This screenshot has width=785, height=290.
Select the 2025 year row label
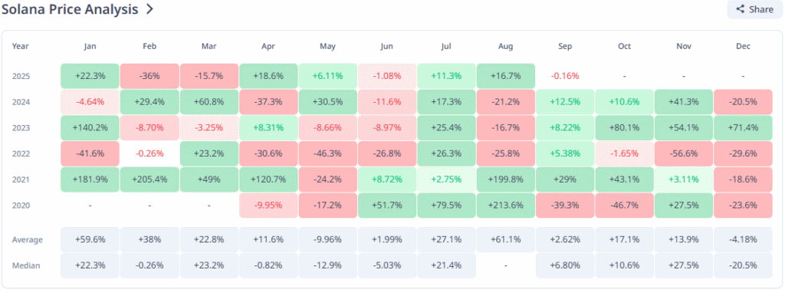coord(21,76)
